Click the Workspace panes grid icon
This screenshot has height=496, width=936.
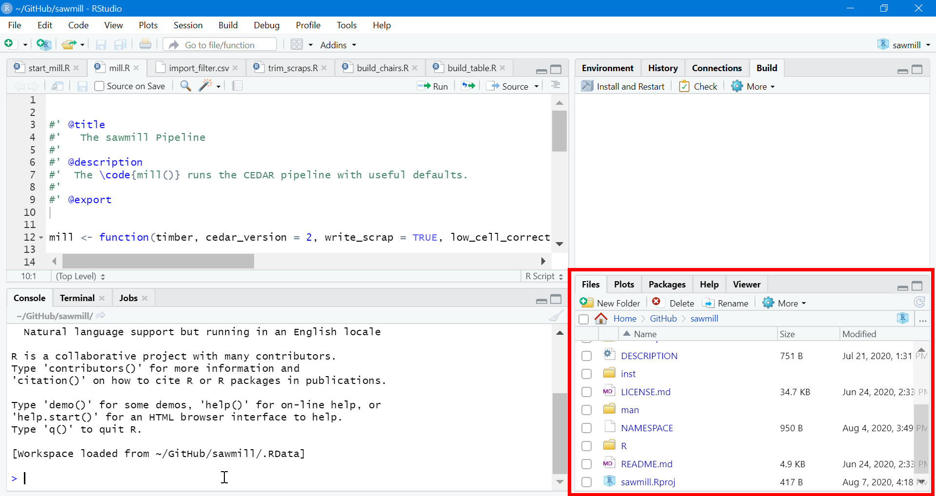tap(297, 44)
